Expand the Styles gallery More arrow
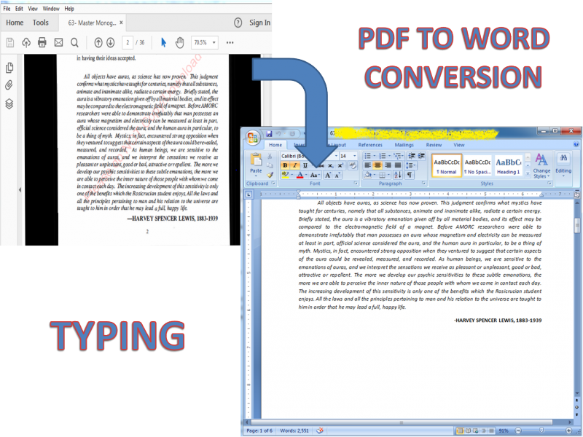This screenshot has height=437, width=583. coord(528,173)
